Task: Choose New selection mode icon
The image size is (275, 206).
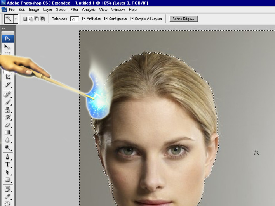Action: [25, 19]
